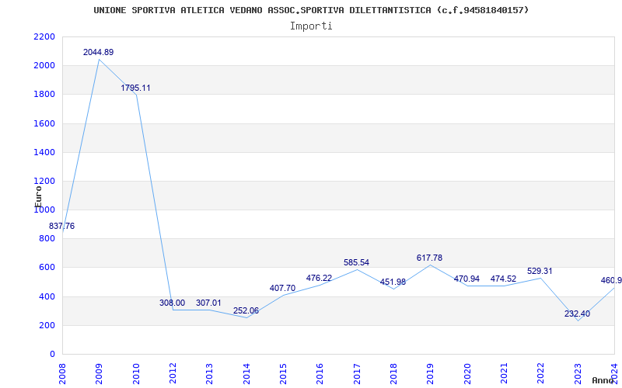Image resolution: width=622 pixels, height=388 pixels.
Task: Click the 1795.11 data point label
Action: 135,88
